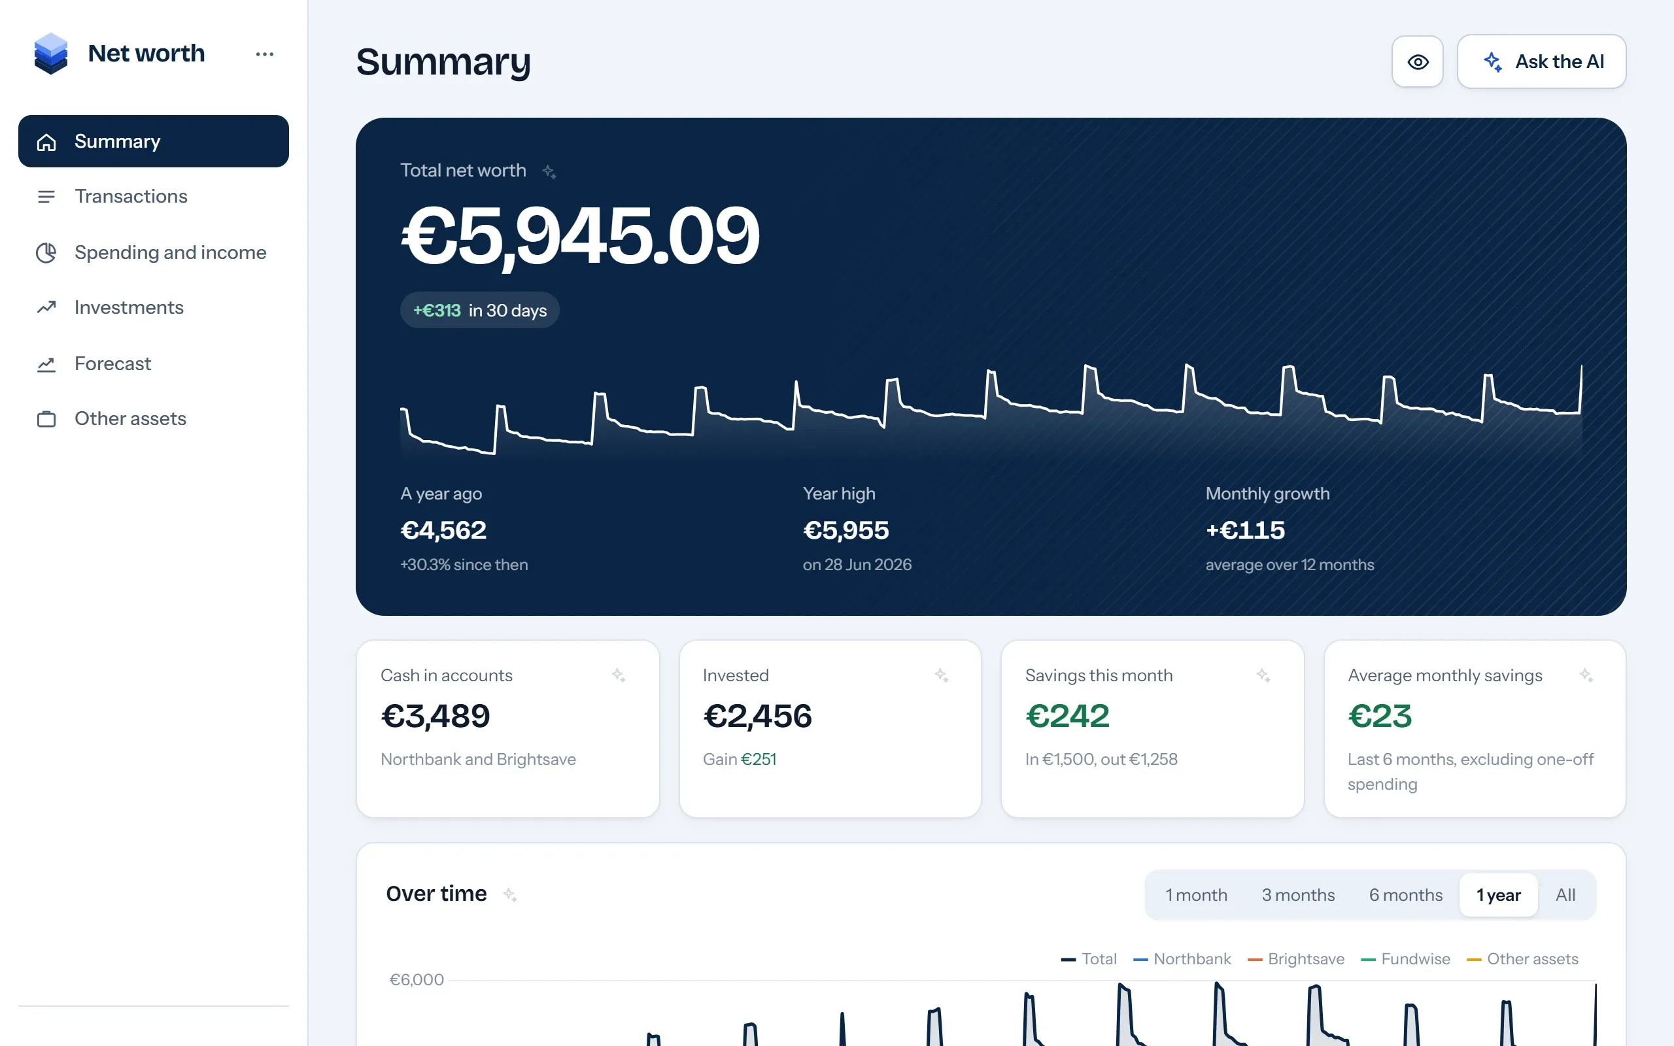
Task: Click the Ask the AI button
Action: click(x=1541, y=61)
